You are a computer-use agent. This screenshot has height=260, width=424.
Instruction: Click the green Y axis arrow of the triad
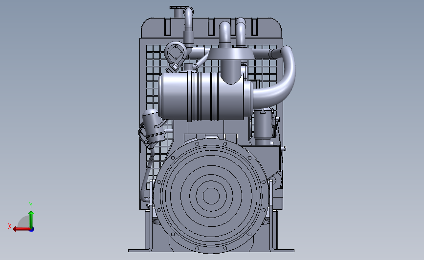[x=31, y=220]
